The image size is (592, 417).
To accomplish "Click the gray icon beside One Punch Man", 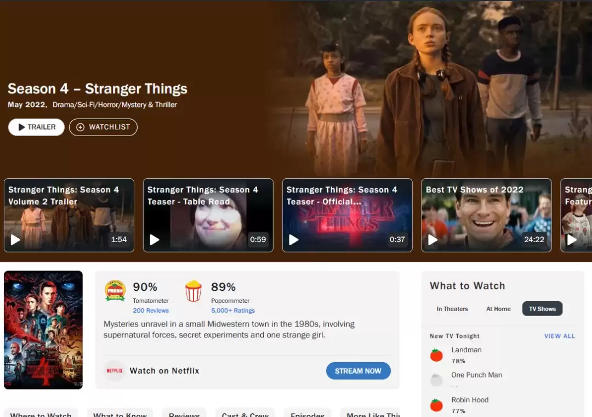I will pos(436,380).
